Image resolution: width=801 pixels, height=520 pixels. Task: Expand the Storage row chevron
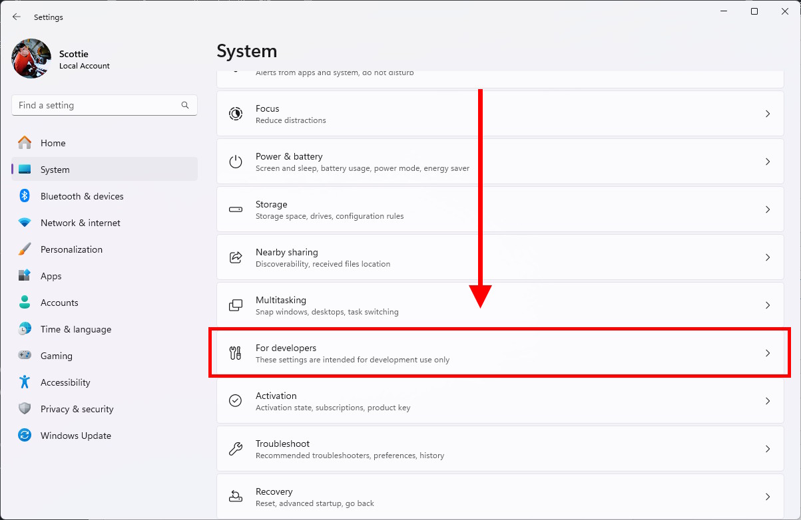768,209
